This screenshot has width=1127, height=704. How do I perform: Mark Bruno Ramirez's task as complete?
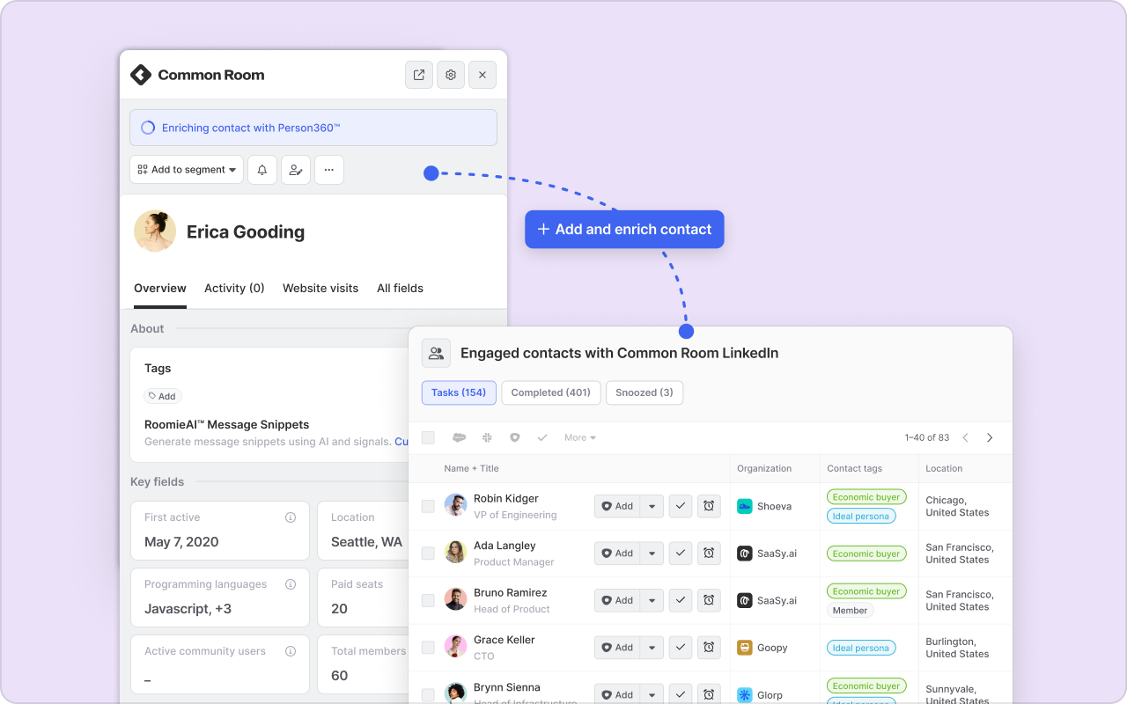pyautogui.click(x=681, y=600)
